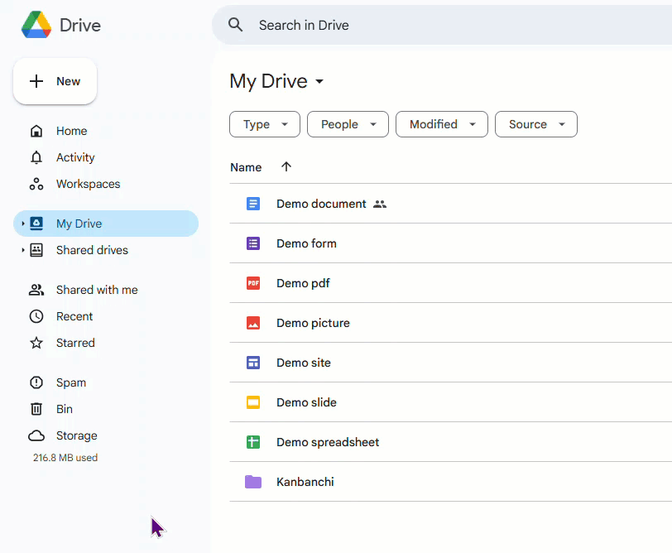The width and height of the screenshot is (672, 553).
Task: Click the plus icon on New button
Action: click(x=36, y=81)
